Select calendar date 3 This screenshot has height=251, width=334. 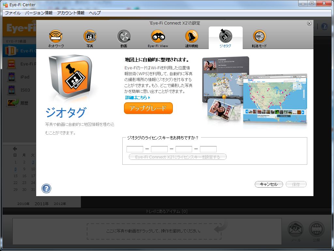coord(33,162)
